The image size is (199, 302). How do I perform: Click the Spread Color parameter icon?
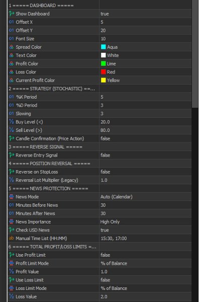12,47
